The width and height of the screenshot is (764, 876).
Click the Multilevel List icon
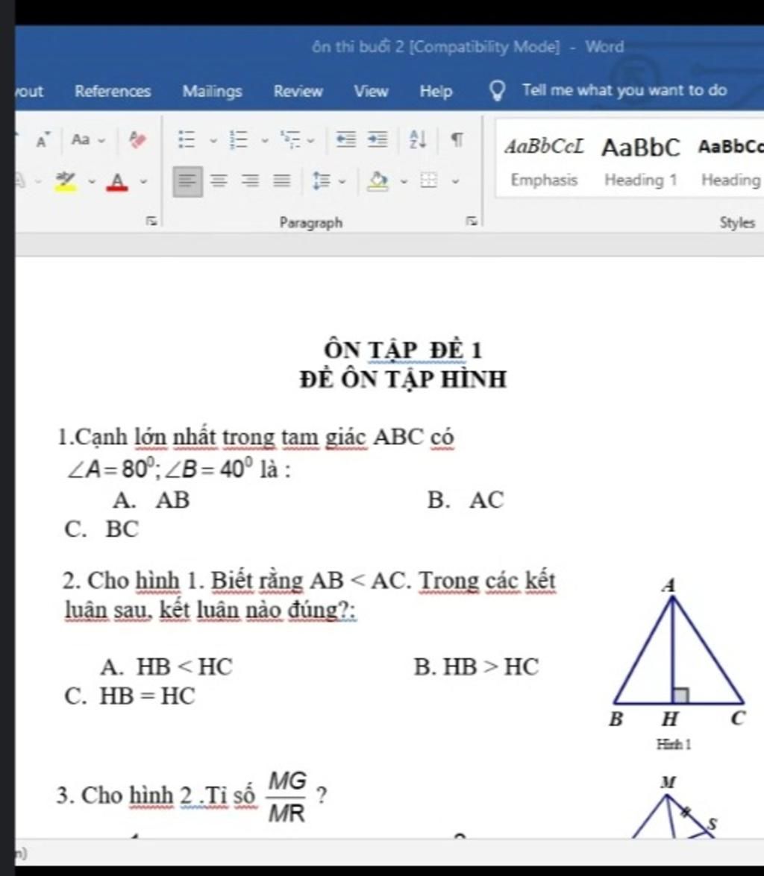[x=291, y=139]
